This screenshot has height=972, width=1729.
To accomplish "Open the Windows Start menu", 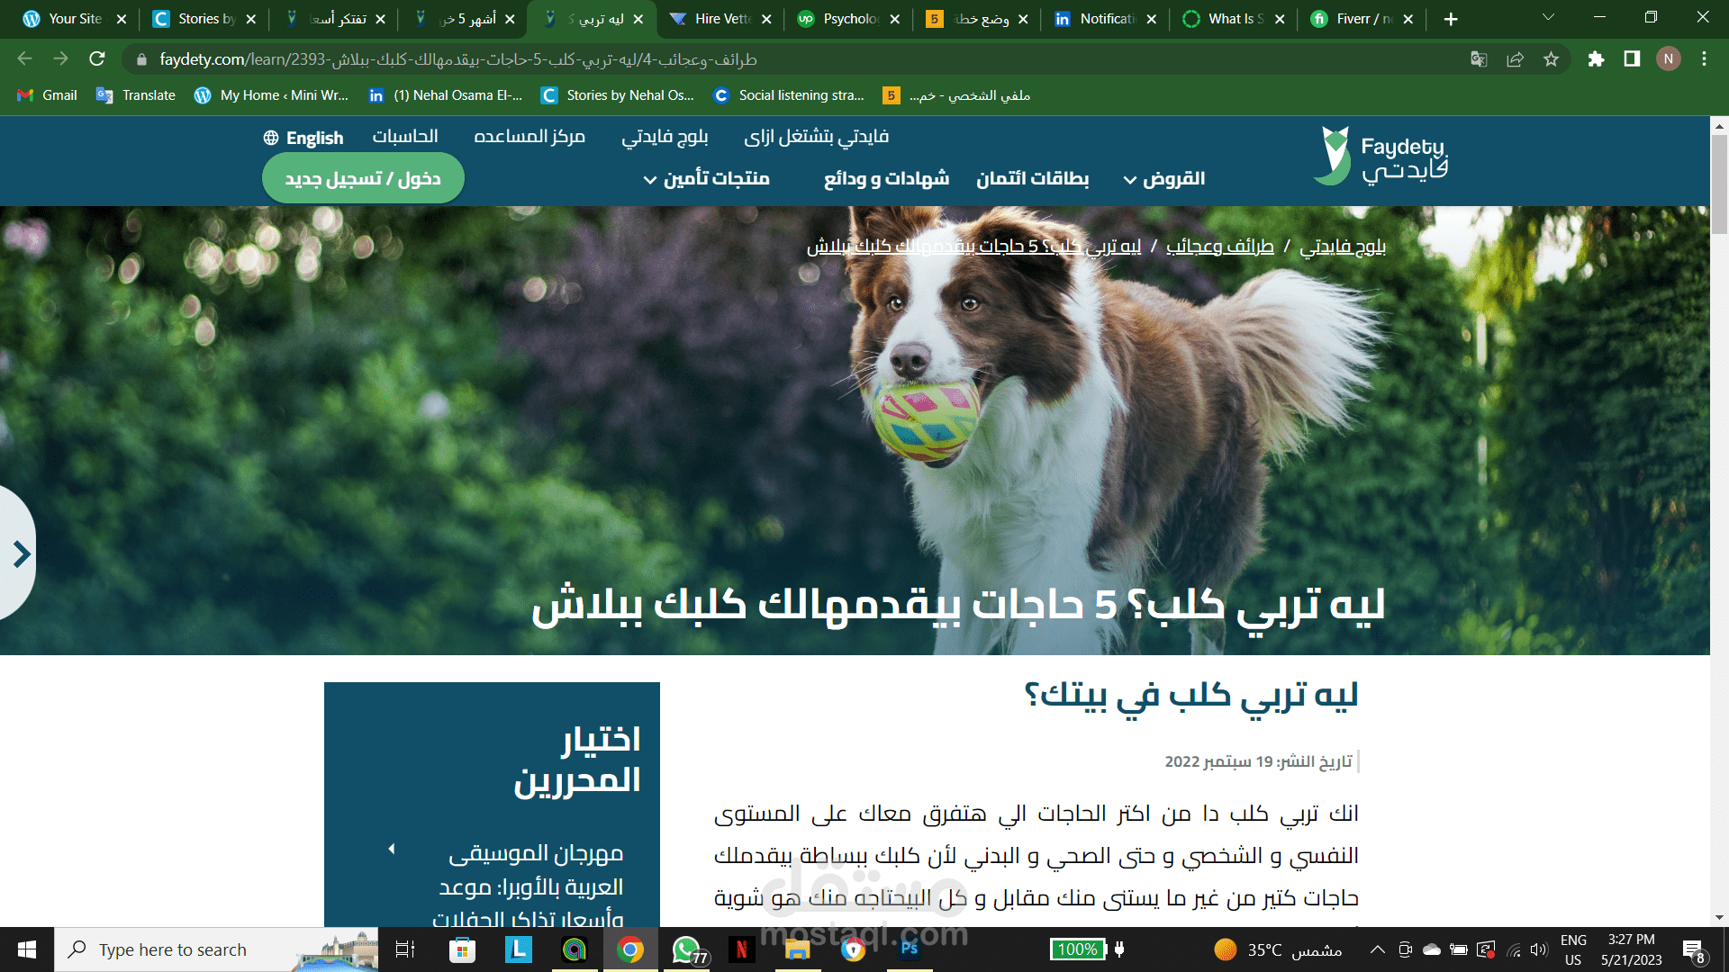I will (x=27, y=949).
